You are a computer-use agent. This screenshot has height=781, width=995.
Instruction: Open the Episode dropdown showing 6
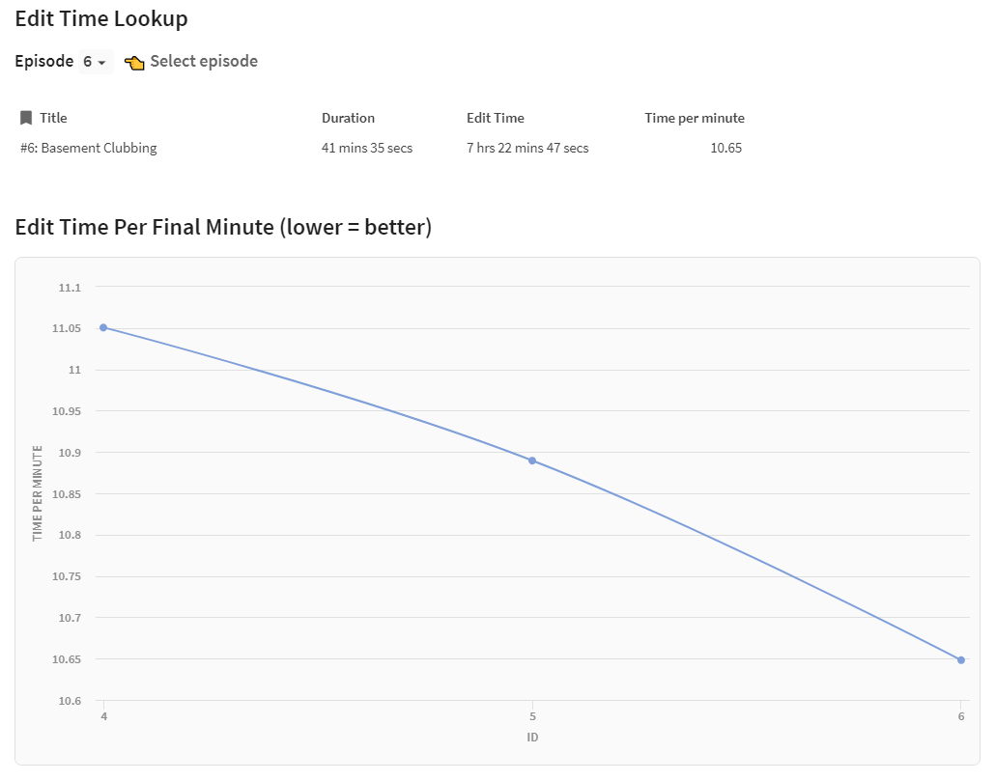95,62
